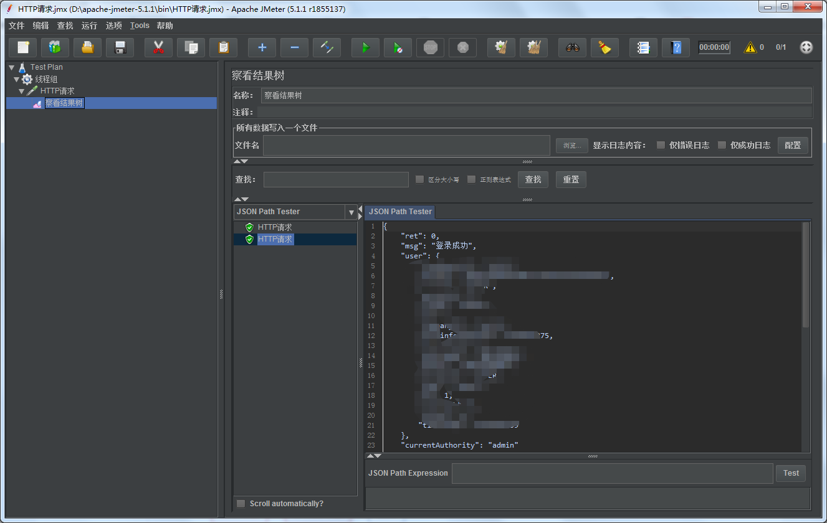Screen dimensions: 827x523
Task: Select 察看结果树 in the tree
Action: (x=64, y=103)
